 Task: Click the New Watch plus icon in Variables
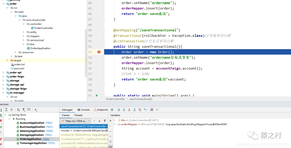110,121
